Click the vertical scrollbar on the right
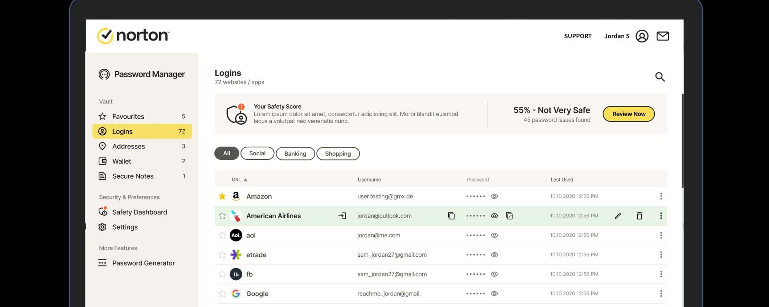This screenshot has height=307, width=769. point(682,141)
